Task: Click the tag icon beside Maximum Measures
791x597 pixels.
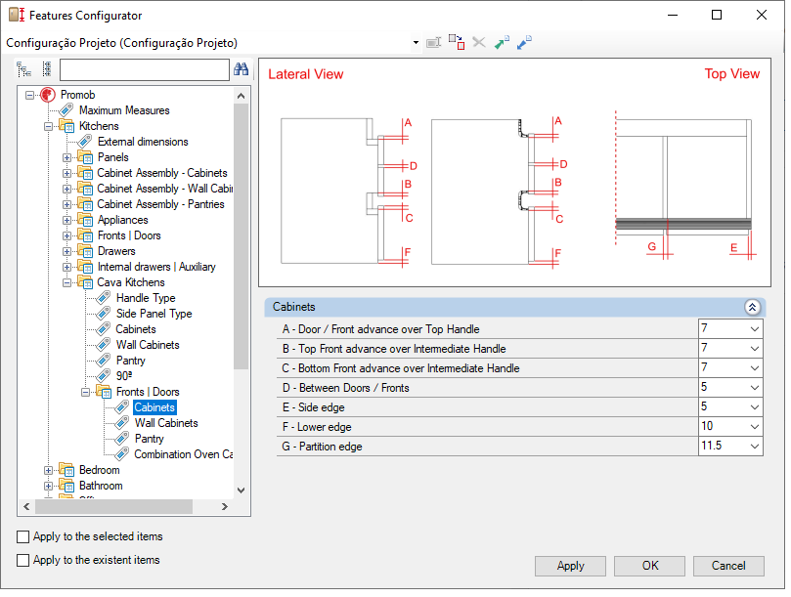Action: point(66,109)
